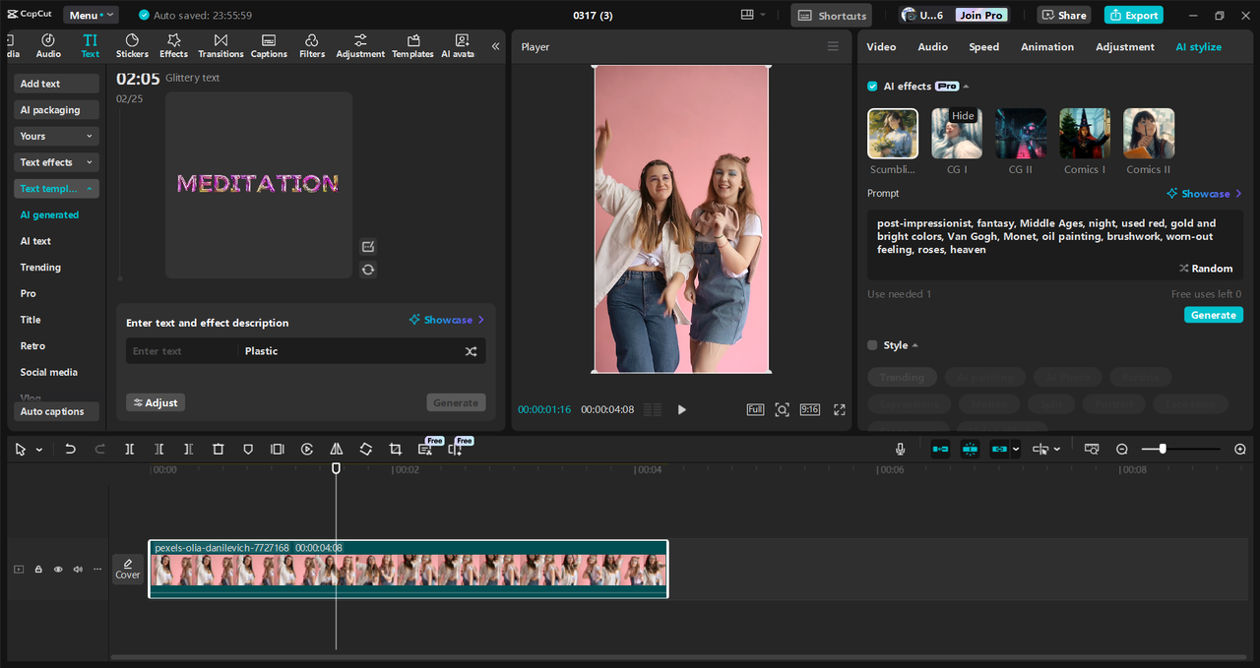1260x668 pixels.
Task: Expand the Yours section in sidebar
Action: pos(56,136)
